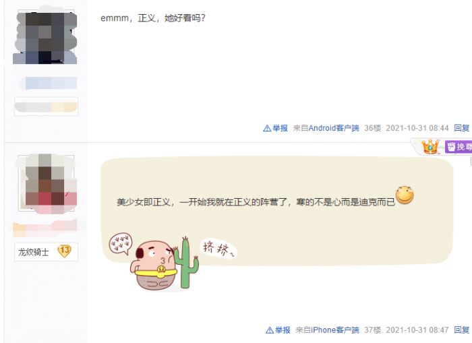Click 回复 on the 36楼 post
Image resolution: width=472 pixels, height=343 pixels.
(x=462, y=128)
